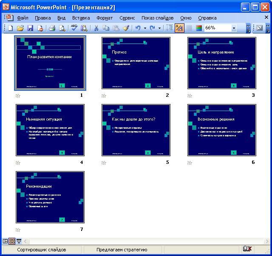Select the 'Как мы дошли до этого?' slide
Image resolution: width=272 pixels, height=256 pixels.
(x=136, y=130)
